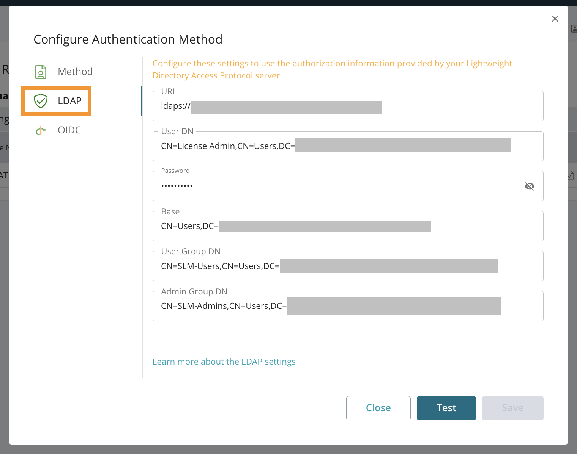Open the user profile icon at top right
Screen dimensions: 577x454
[573, 28]
